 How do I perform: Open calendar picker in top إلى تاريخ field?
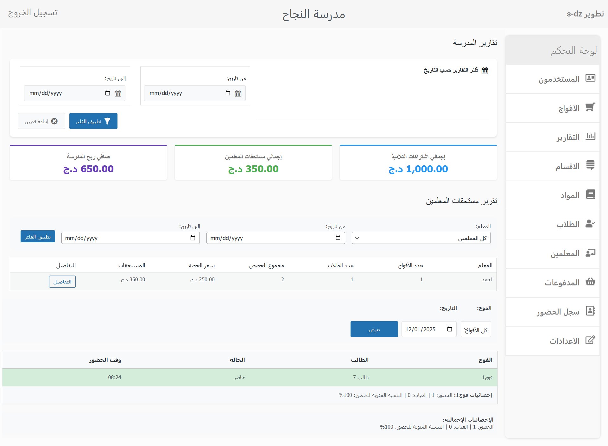108,93
